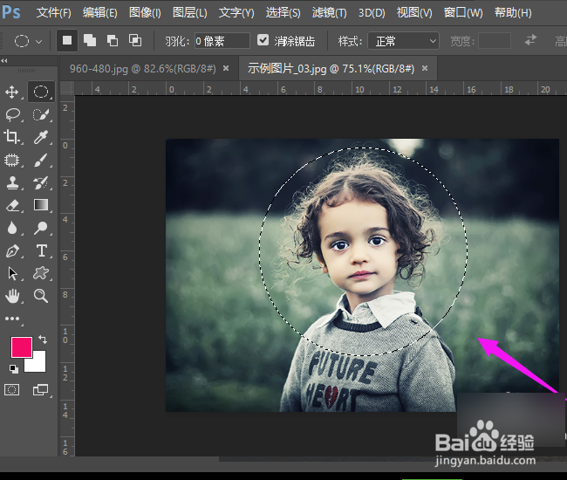Open the 窗口(W) menu

pos(463,13)
